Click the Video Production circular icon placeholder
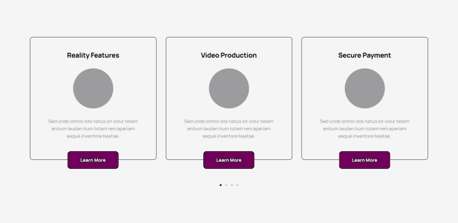This screenshot has height=223, width=458. pyautogui.click(x=229, y=88)
